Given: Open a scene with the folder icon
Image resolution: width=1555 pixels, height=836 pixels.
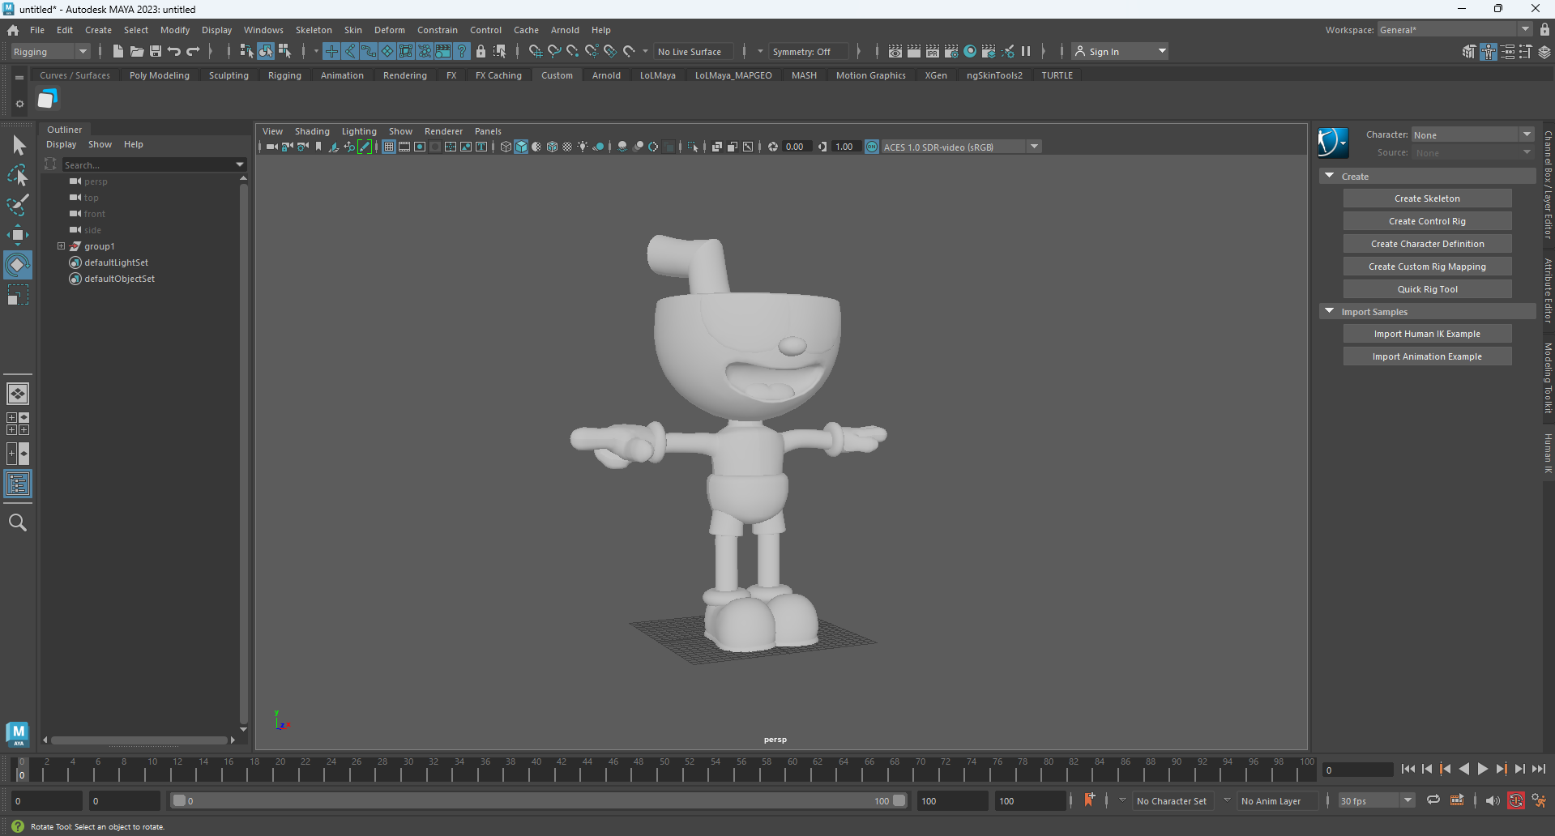Looking at the screenshot, I should [137, 51].
